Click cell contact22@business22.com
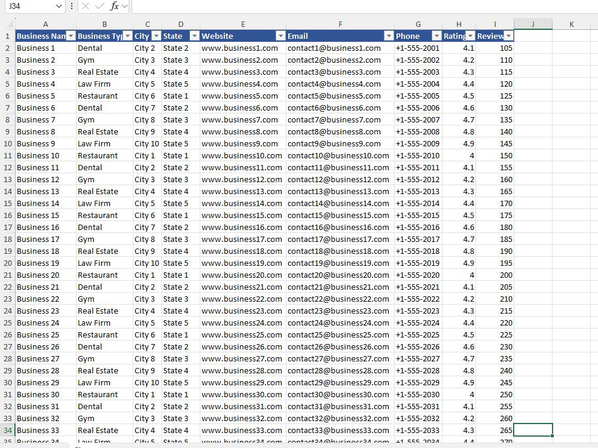598x448 pixels. (340, 299)
